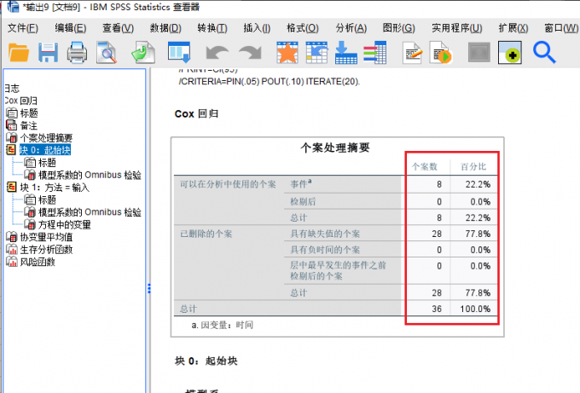Click the /CRITERIA=PIN(.05) syntax line
This screenshot has width=580, height=393.
tap(270, 81)
